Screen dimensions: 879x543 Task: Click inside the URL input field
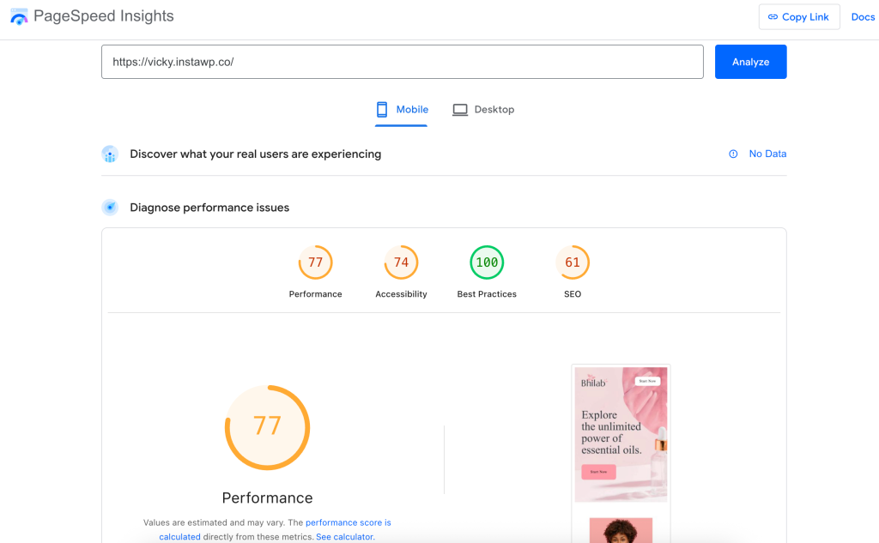pyautogui.click(x=402, y=61)
